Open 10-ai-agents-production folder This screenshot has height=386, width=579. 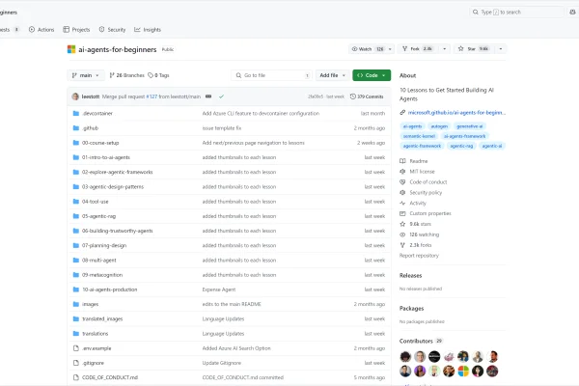pos(110,289)
